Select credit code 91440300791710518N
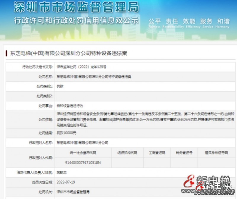The width and height of the screenshot is (237, 199). tap(83, 163)
